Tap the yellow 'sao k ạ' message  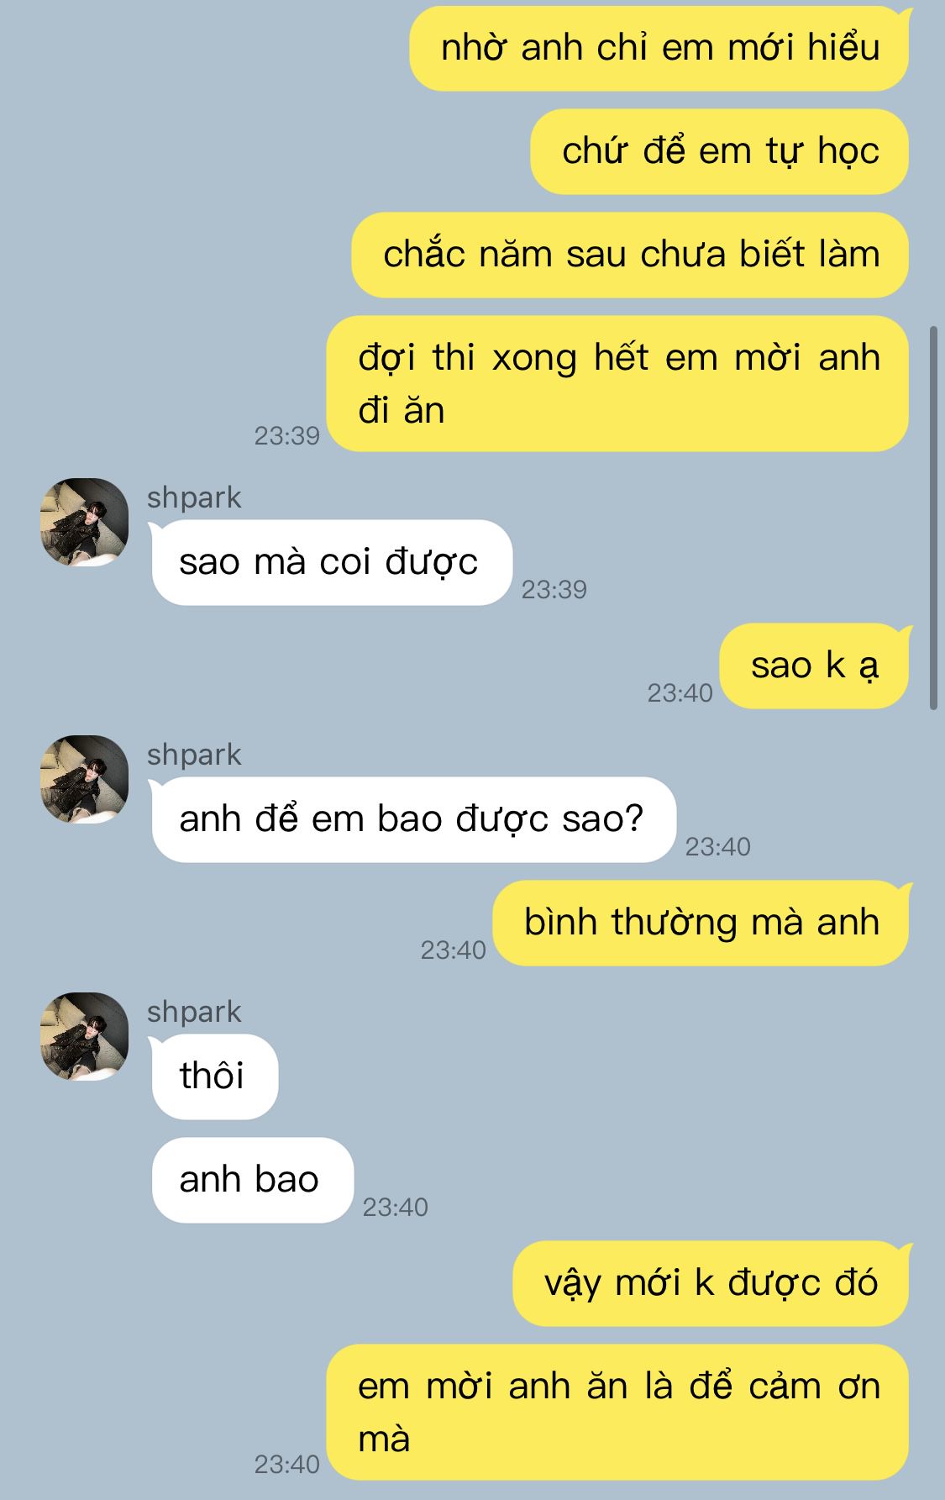tap(816, 666)
